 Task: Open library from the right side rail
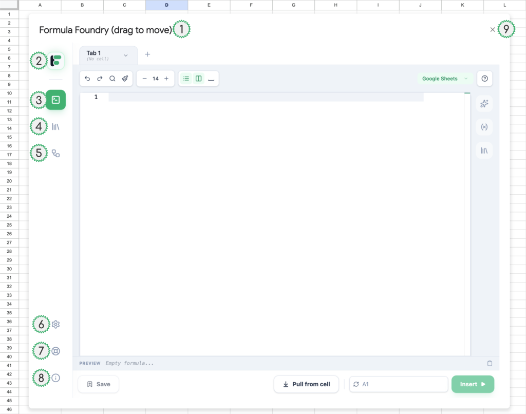pyautogui.click(x=484, y=150)
